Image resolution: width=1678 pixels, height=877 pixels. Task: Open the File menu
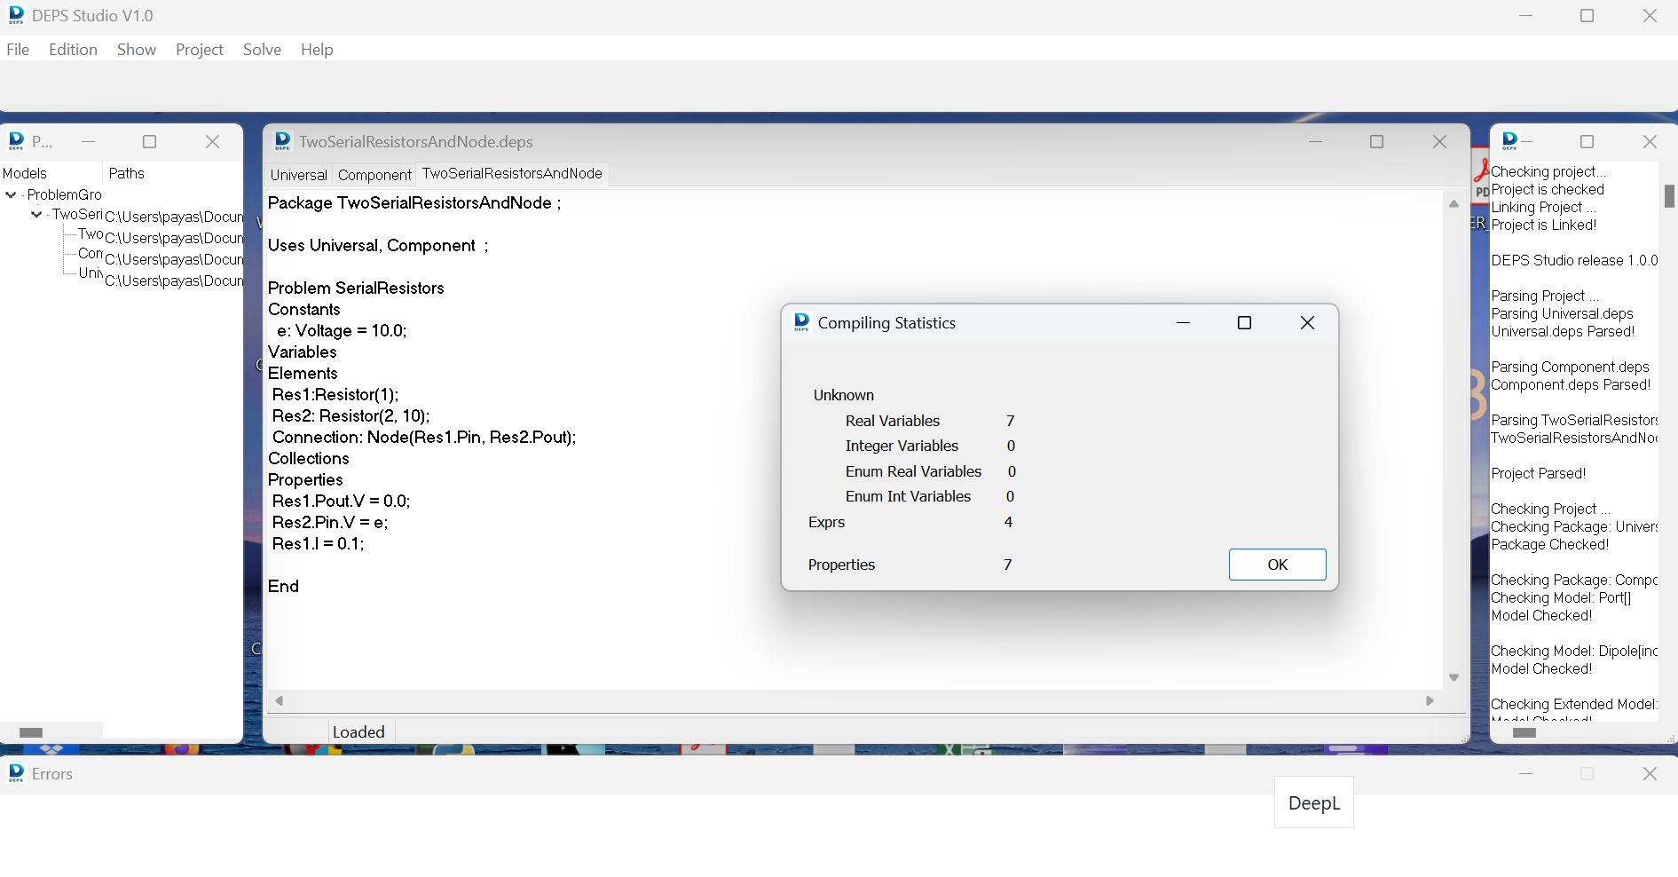pyautogui.click(x=18, y=50)
